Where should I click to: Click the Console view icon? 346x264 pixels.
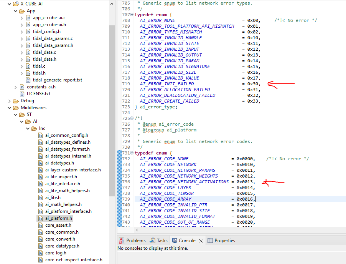175,240
